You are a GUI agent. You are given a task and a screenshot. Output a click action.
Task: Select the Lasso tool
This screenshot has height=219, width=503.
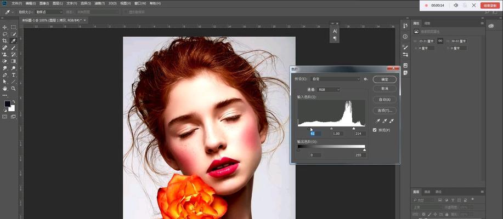5,34
